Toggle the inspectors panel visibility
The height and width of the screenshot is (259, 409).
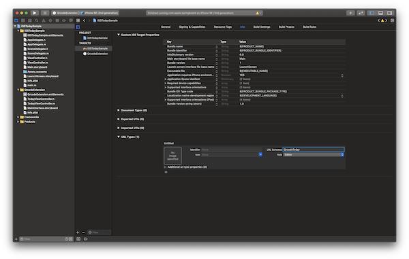point(389,13)
